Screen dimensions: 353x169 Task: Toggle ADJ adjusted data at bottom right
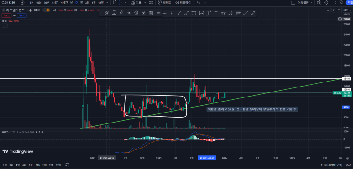(348, 165)
